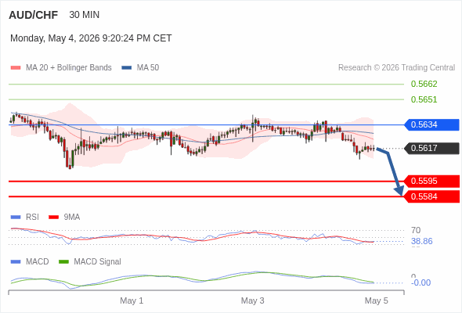462x313 pixels.
Task: Click the AUD/CHF pair title
Action: click(34, 15)
